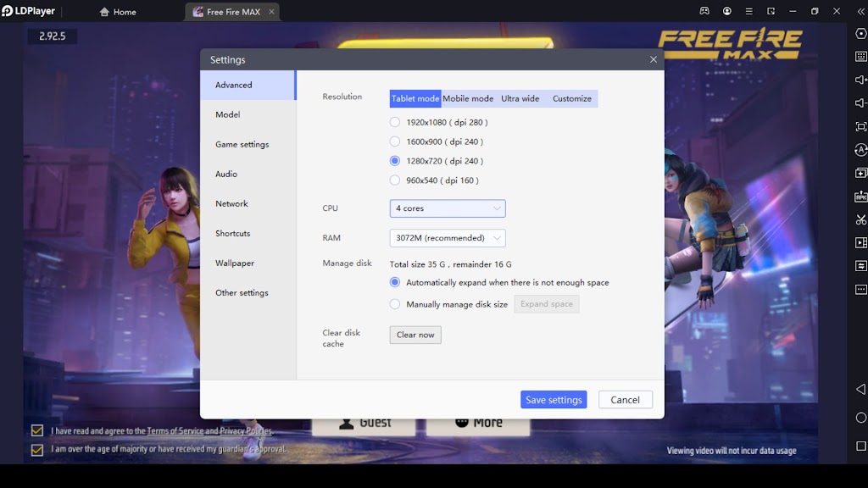868x488 pixels.
Task: Open the keyboard mapping icon in sidebar
Action: [861, 57]
